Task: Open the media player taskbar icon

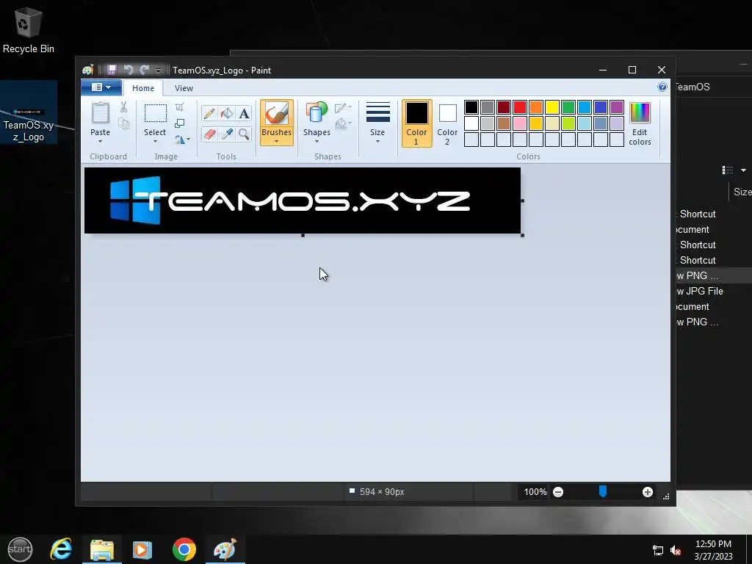Action: point(142,549)
